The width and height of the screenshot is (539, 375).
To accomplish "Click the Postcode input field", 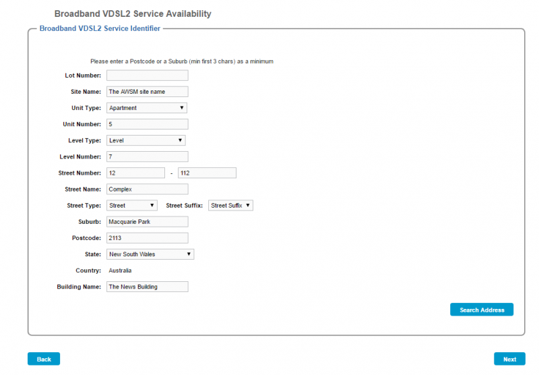I will pyautogui.click(x=147, y=238).
